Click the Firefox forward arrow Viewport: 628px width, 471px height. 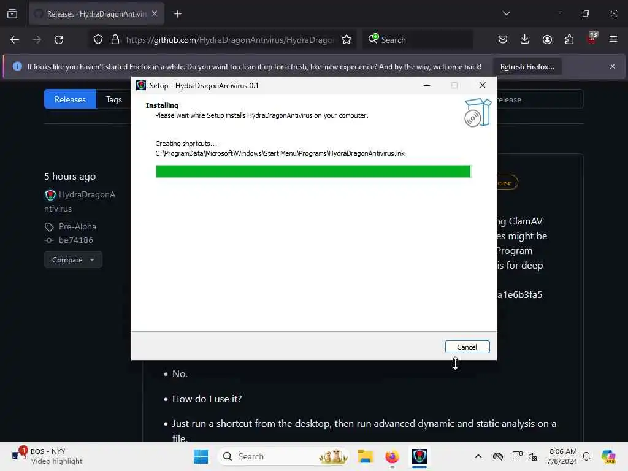click(36, 40)
